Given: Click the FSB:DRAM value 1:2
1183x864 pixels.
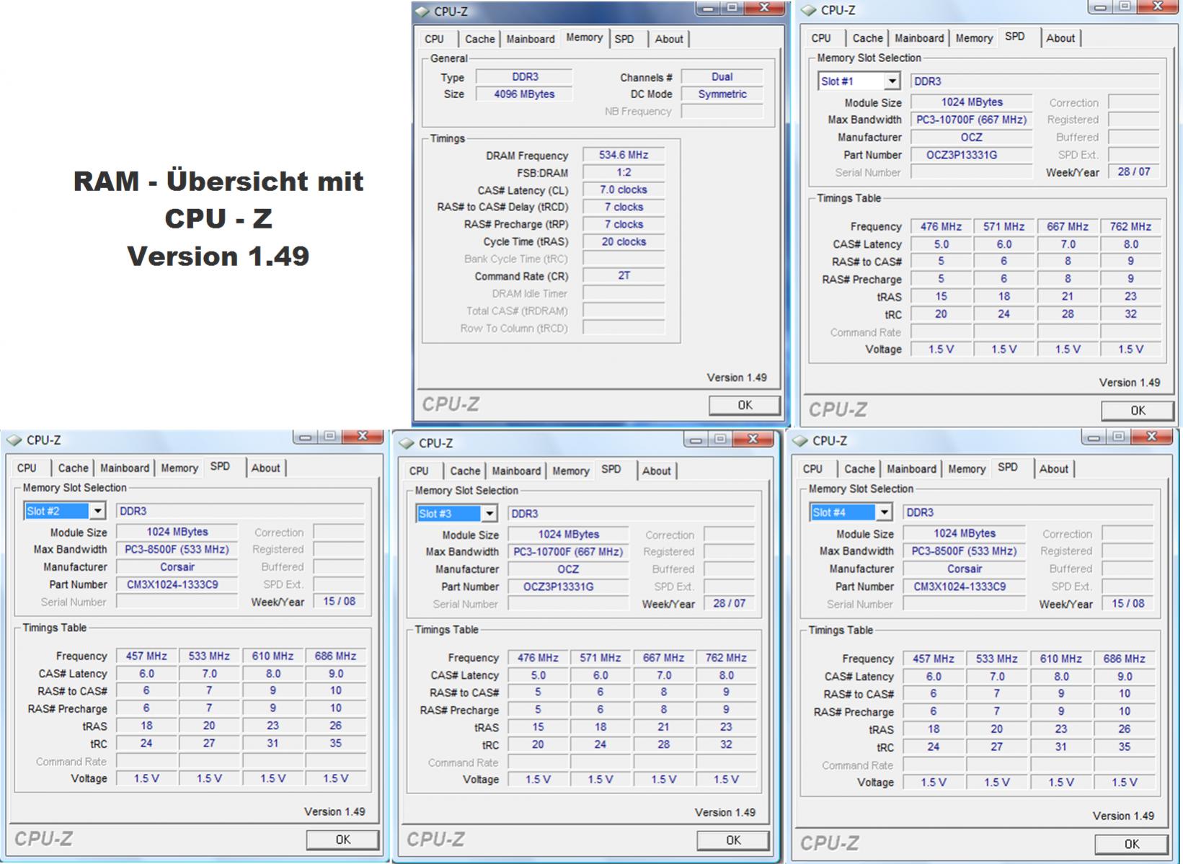Looking at the screenshot, I should tap(624, 172).
